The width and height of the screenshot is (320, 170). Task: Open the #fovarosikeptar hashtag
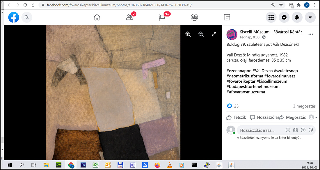coord(241,81)
